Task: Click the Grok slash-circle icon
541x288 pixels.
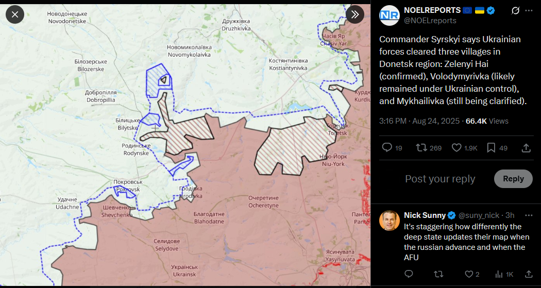Action: [x=515, y=11]
